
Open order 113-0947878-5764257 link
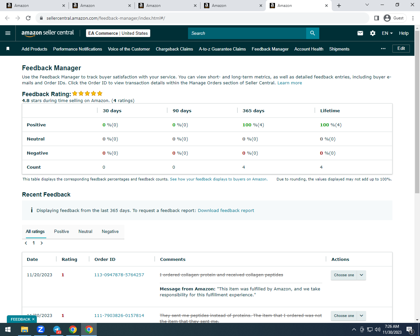pos(119,275)
